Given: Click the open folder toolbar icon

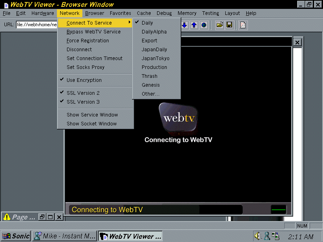Looking at the screenshot, I should click(220, 25).
